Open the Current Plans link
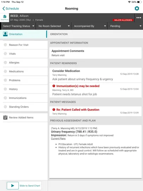This screenshot has height=191, width=143. point(58,139)
